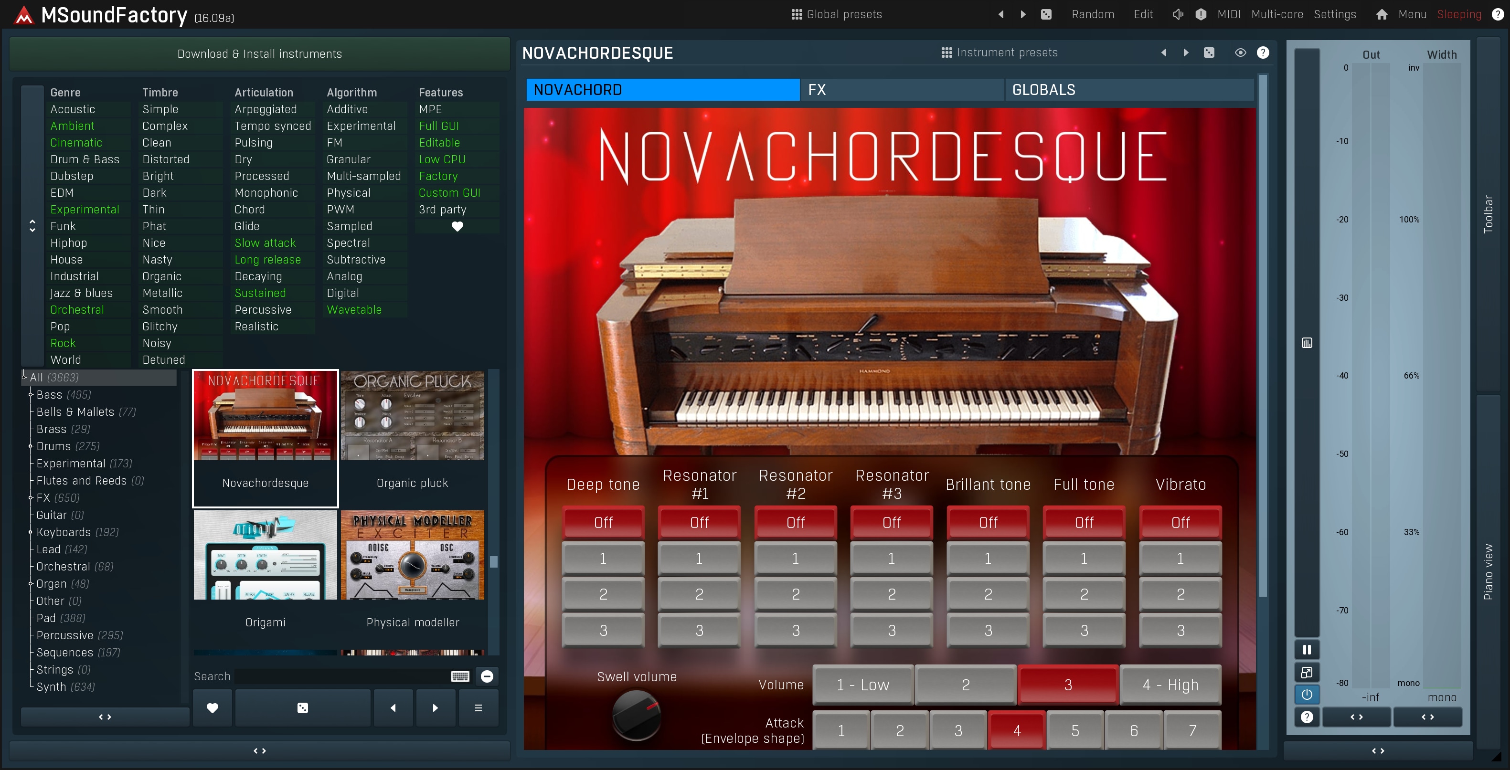
Task: Click the Search input field
Action: pos(342,676)
